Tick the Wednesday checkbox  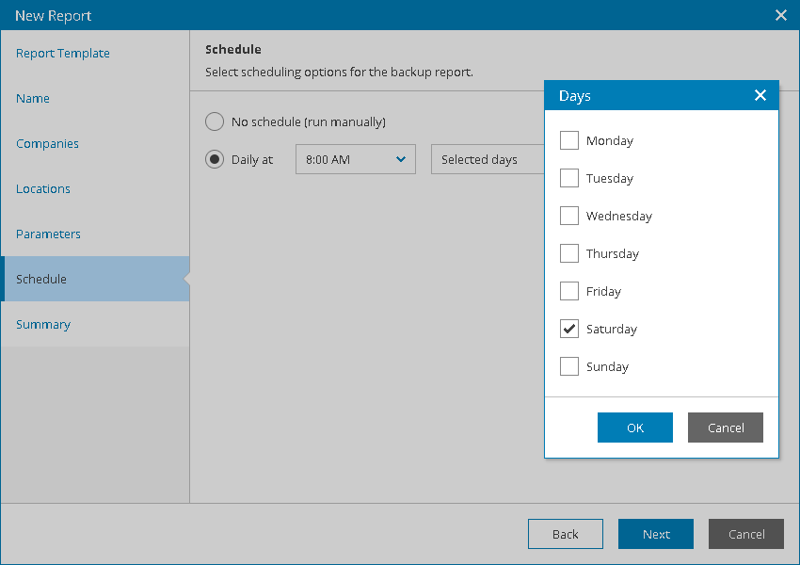point(569,216)
